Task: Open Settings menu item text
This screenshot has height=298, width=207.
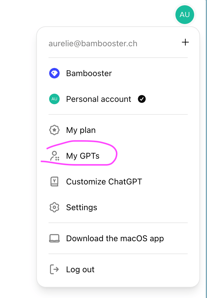Action: [82, 207]
